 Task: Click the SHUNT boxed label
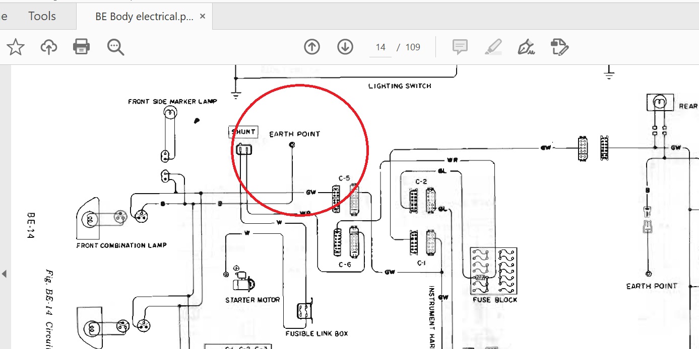[x=243, y=132]
